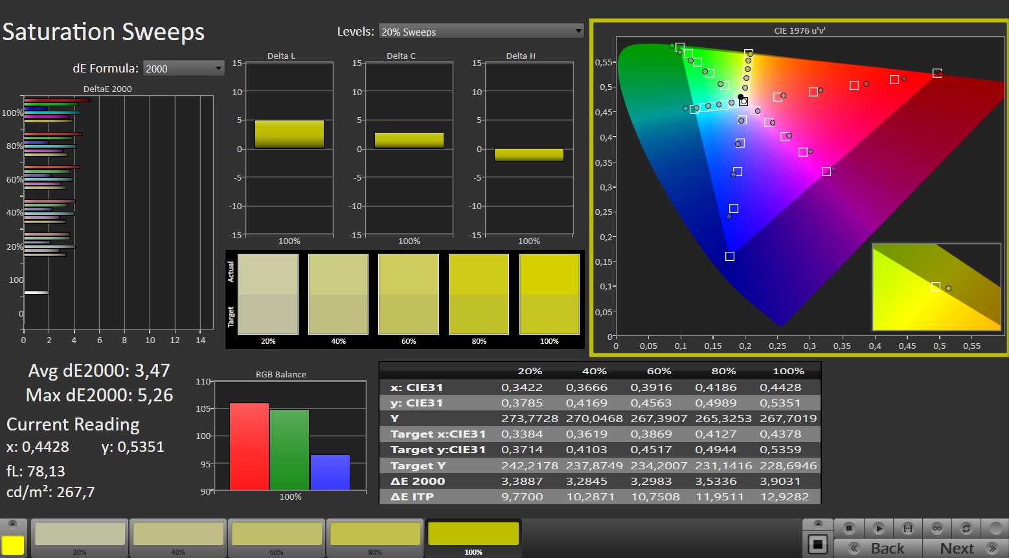Viewport: 1009px width, 558px height.
Task: Click ΔE ITP value 12,9282
Action: 784,497
